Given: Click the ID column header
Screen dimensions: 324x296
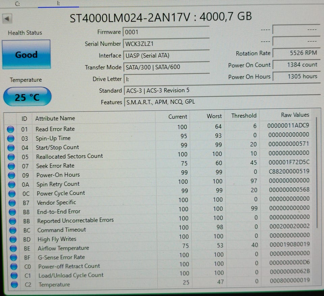Looking at the screenshot, I should point(24,119).
